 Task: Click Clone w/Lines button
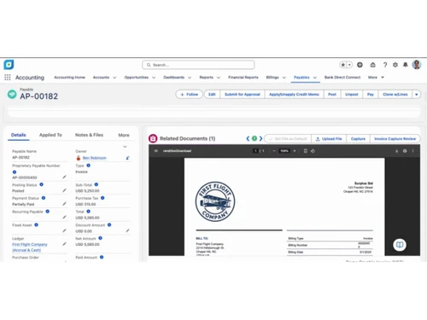(395, 94)
